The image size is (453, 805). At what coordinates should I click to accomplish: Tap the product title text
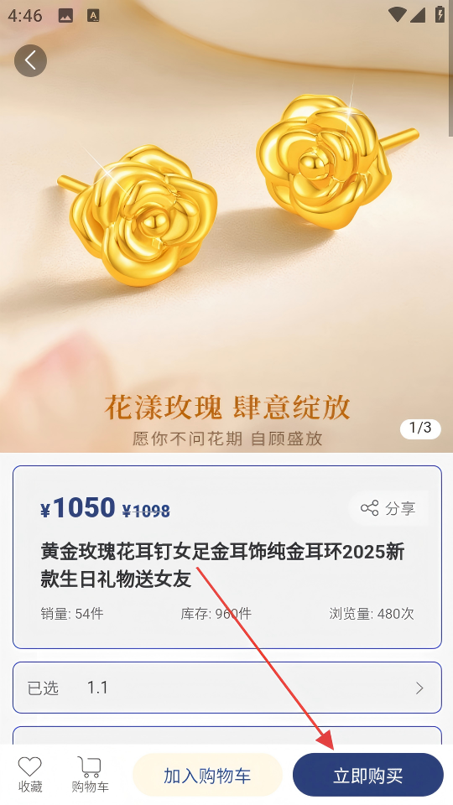(x=222, y=564)
